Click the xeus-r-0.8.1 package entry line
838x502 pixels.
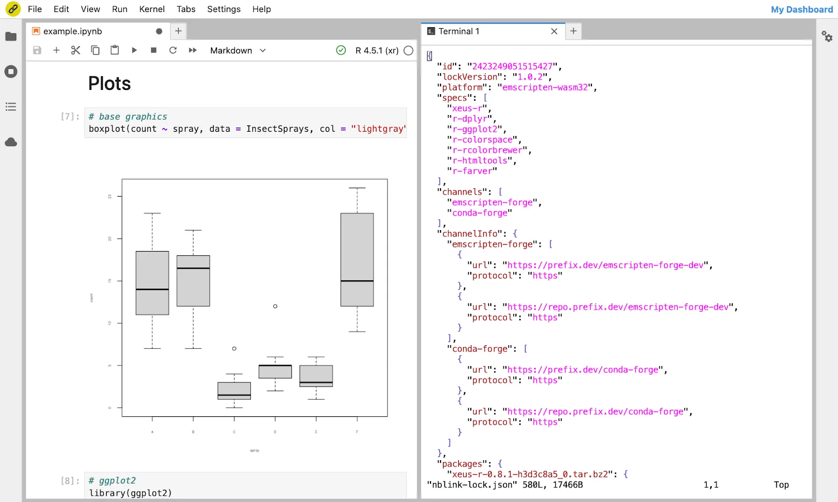pos(537,474)
